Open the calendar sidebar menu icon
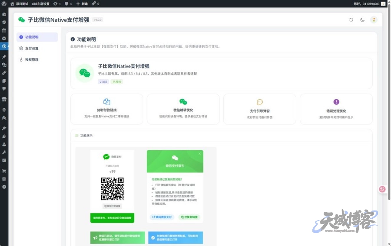The width and height of the screenshot is (391, 246). pos(4,30)
